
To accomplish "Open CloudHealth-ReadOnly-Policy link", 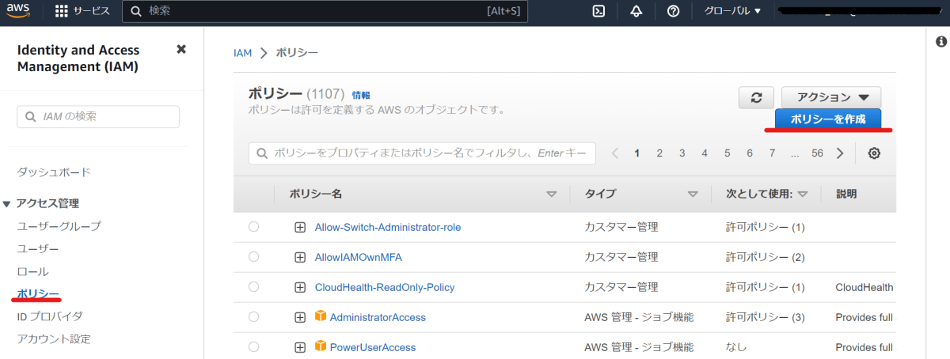I will [x=385, y=287].
